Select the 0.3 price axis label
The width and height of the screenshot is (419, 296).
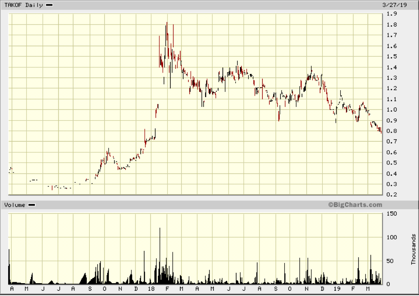(x=392, y=184)
